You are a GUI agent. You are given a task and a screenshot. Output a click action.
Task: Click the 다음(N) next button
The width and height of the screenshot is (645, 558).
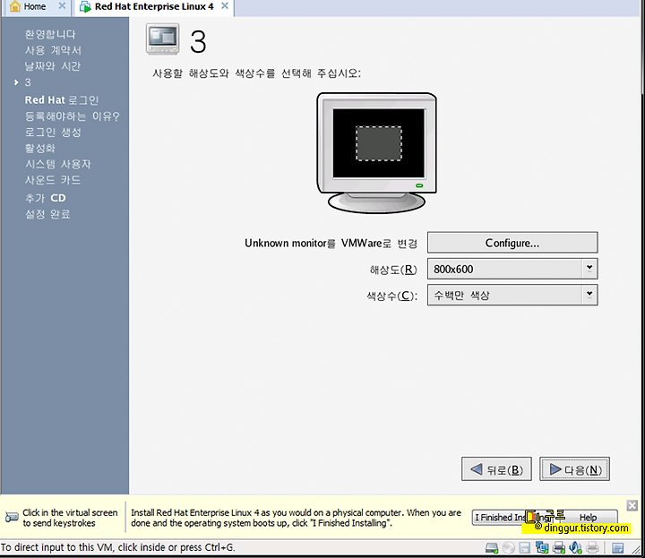tap(574, 469)
